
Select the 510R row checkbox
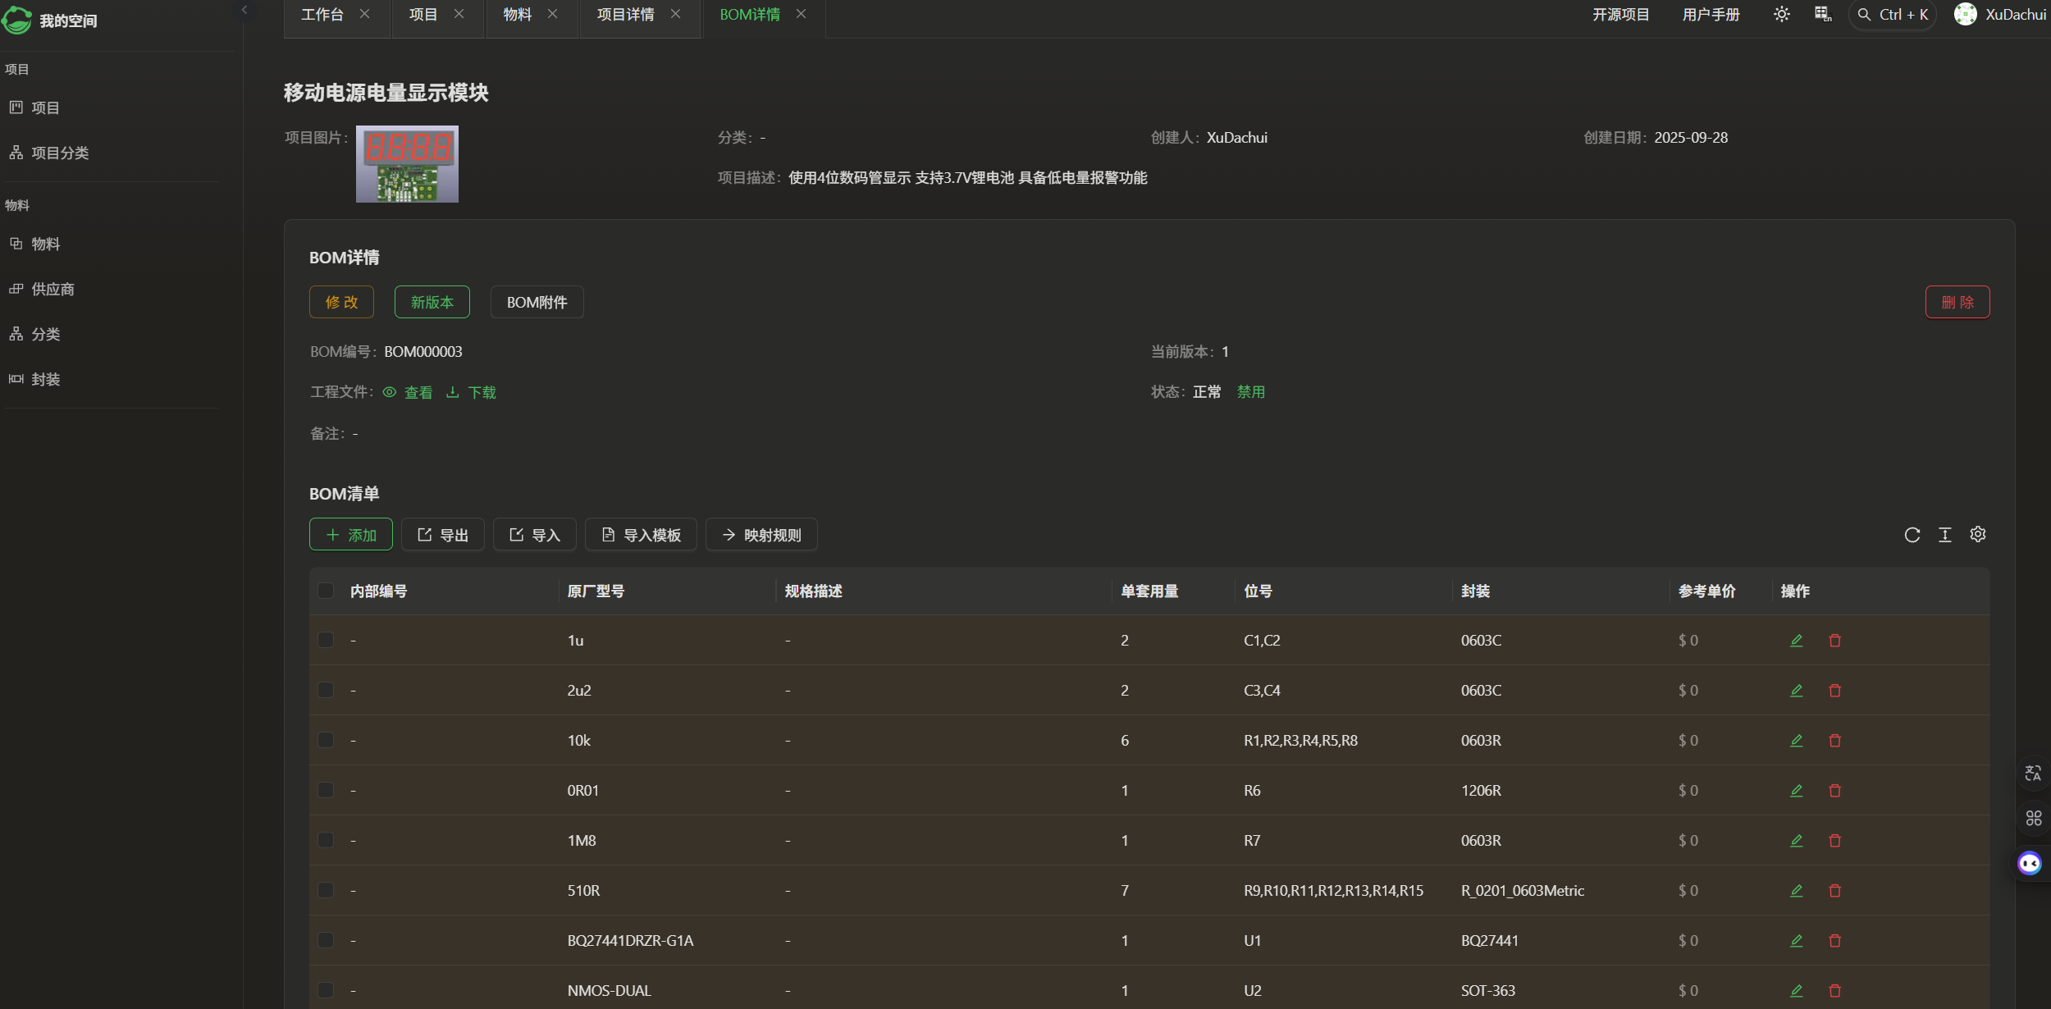coord(326,890)
